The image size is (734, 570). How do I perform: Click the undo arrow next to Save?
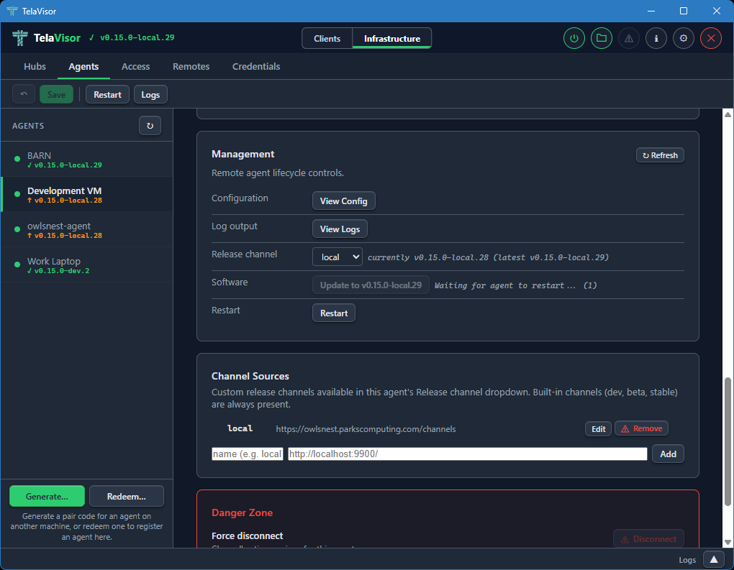click(24, 94)
